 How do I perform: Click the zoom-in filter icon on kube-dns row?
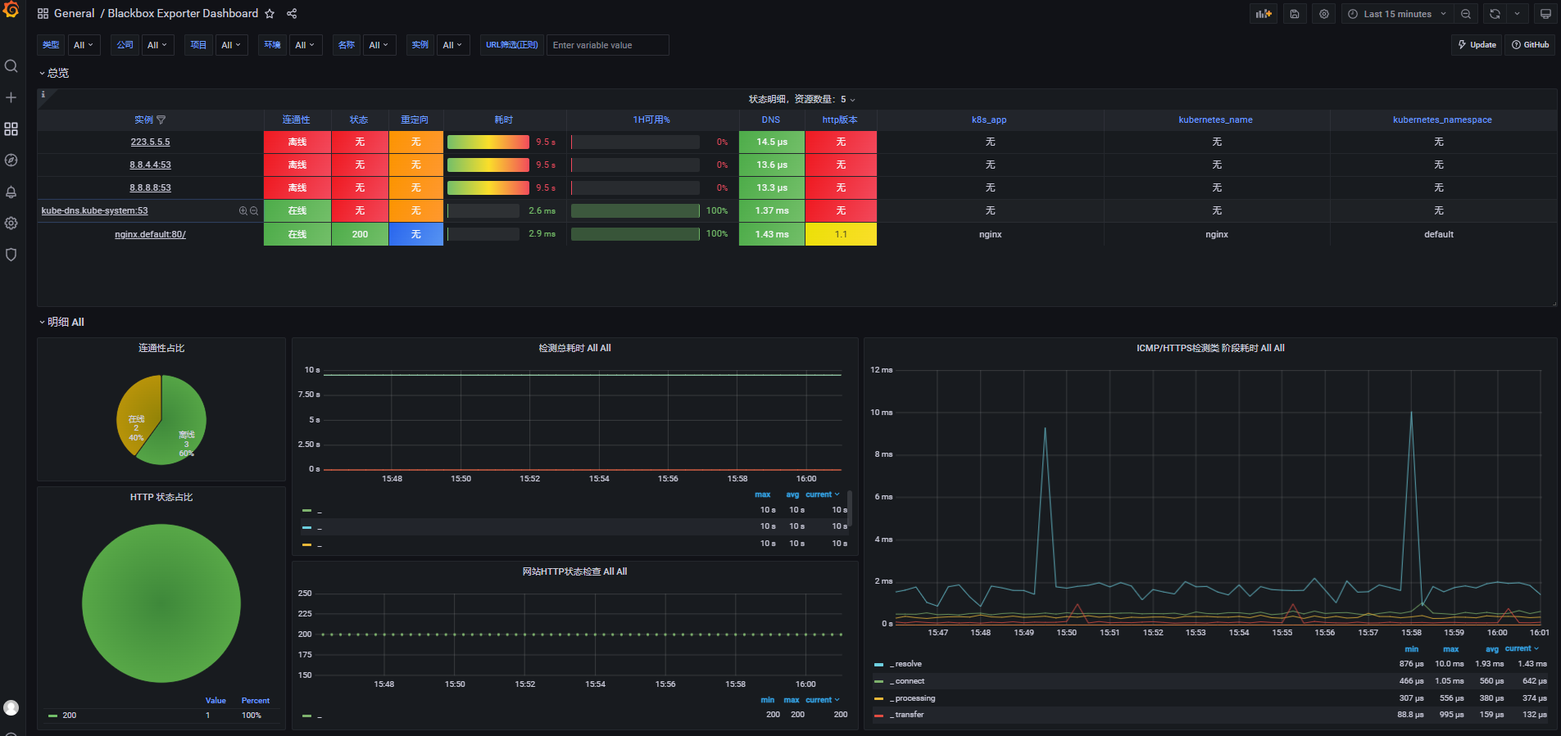243,211
